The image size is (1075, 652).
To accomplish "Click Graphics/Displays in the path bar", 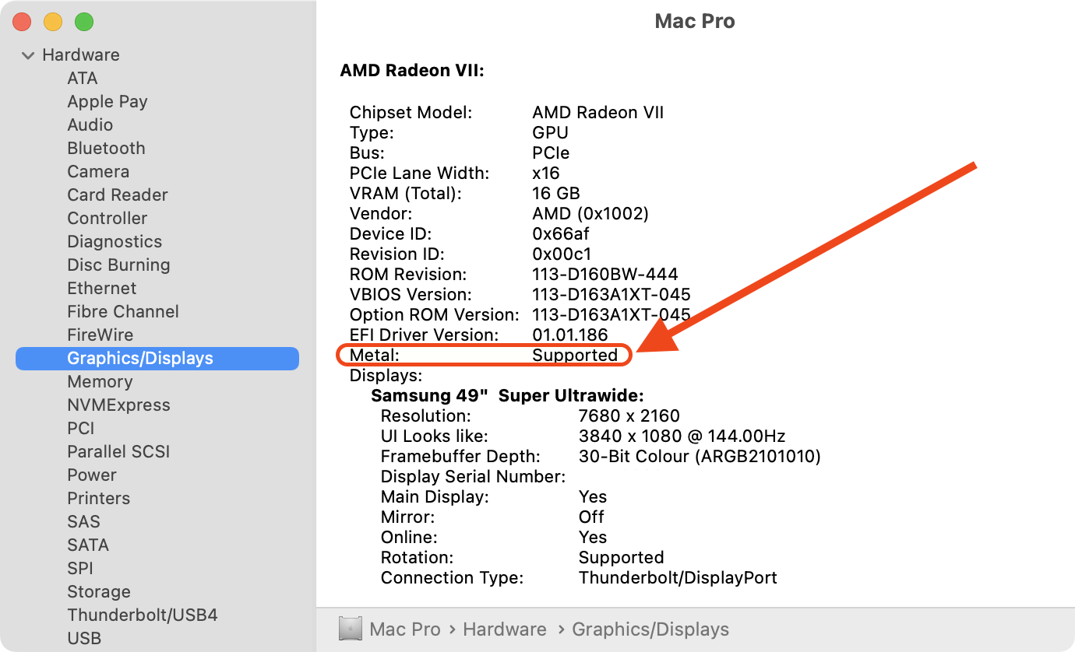I will tap(650, 629).
